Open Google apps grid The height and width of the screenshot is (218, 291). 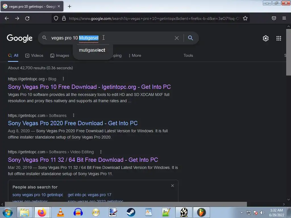279,38
